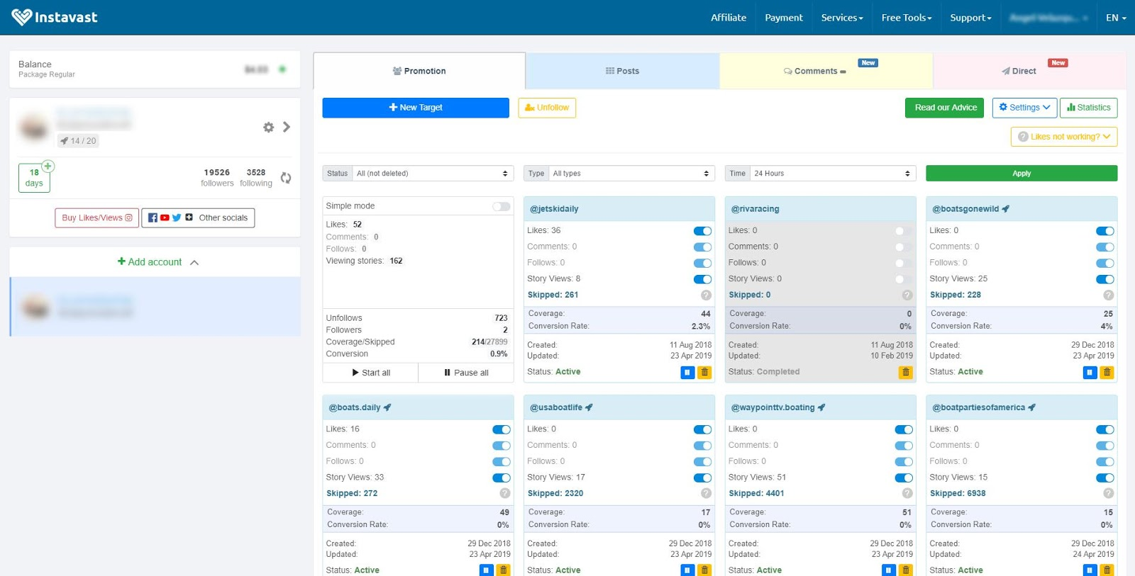Delete the @jetskidaily target
Screen dimensions: 1135x576
(704, 372)
